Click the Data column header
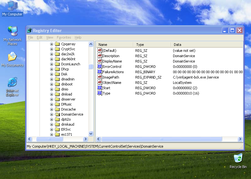251x179 pixels. pos(207,45)
